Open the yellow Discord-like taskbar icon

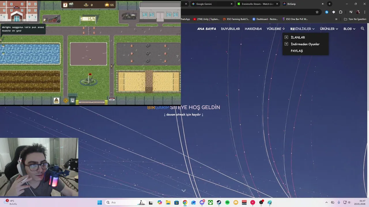click(x=236, y=202)
